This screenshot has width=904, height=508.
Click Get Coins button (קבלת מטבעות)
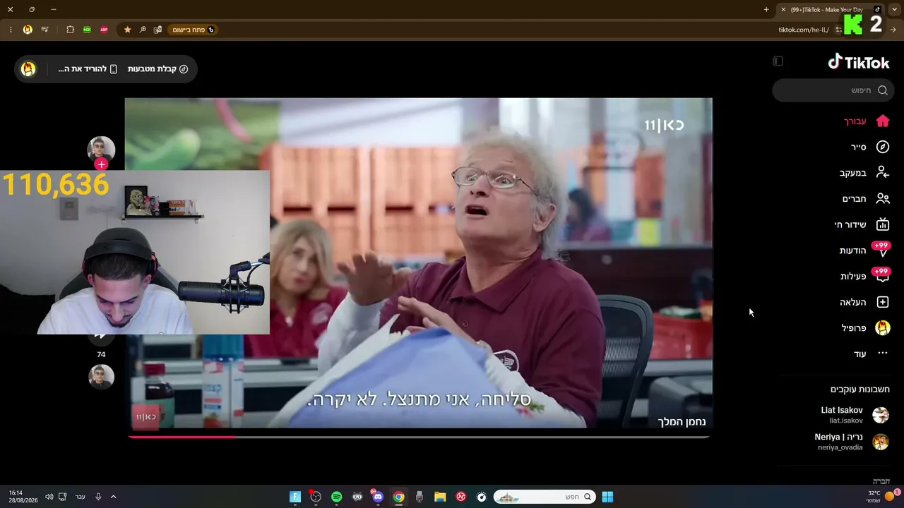click(x=157, y=69)
